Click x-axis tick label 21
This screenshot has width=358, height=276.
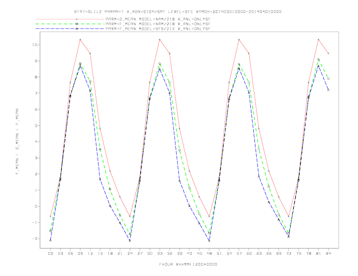(x=120, y=253)
